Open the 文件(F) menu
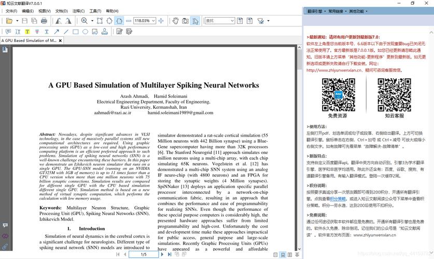 [x=11, y=11]
